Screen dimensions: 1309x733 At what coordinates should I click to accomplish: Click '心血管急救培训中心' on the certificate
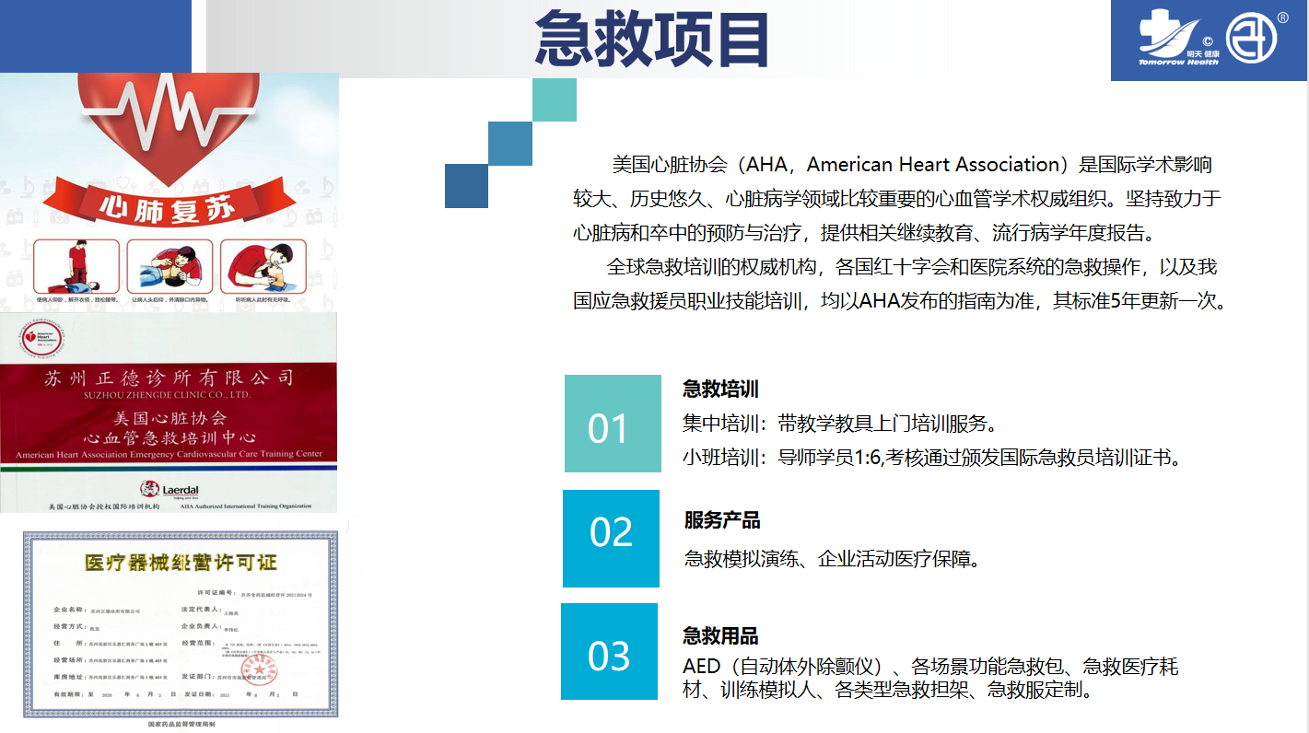(x=169, y=437)
